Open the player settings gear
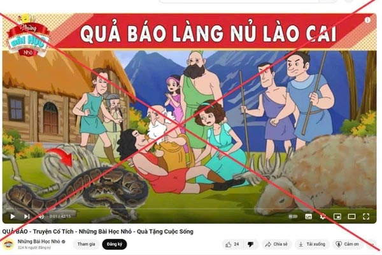382x255 pixels. (323, 217)
